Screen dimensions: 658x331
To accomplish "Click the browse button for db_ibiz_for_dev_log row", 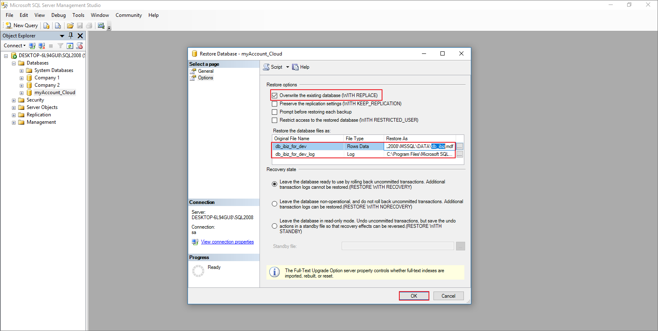I will (x=460, y=154).
